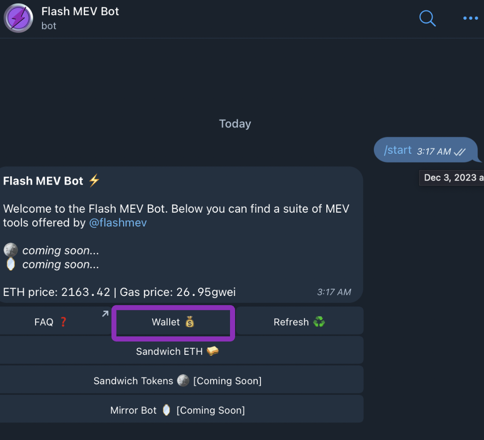Click the arrow icon on FAQ button
Screen dimensions: 484x440
point(105,314)
